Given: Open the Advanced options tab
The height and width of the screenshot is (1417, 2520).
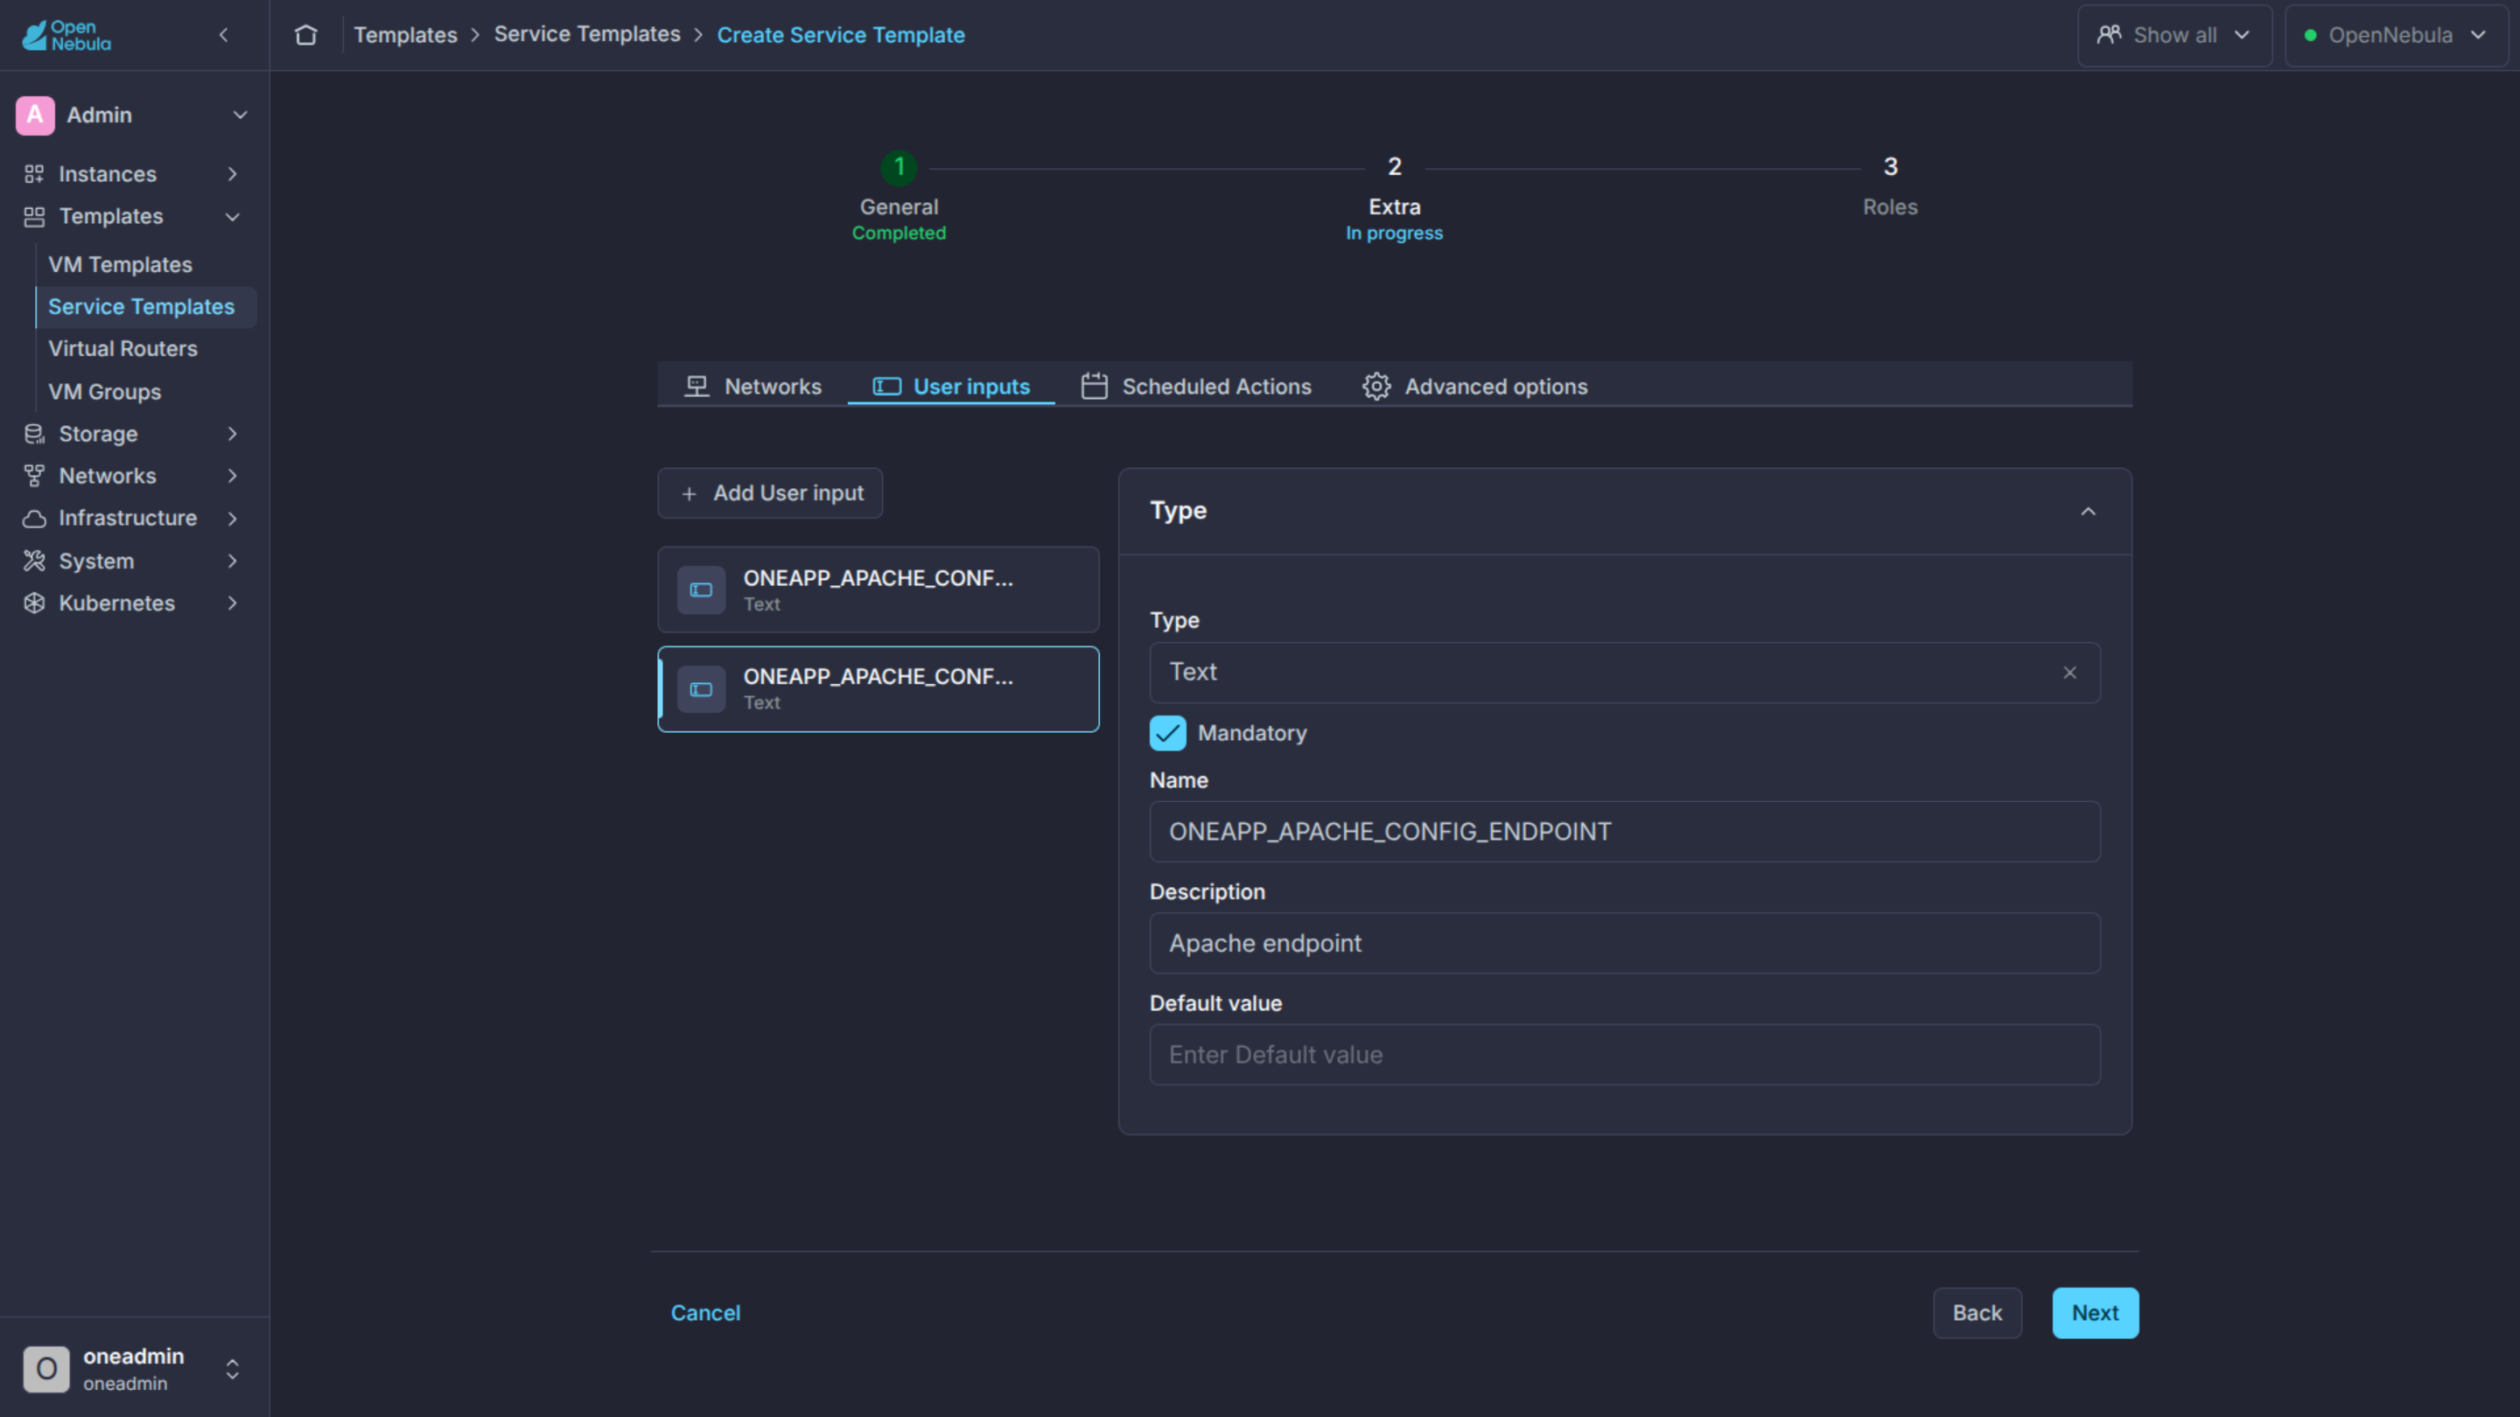Looking at the screenshot, I should 1475,387.
